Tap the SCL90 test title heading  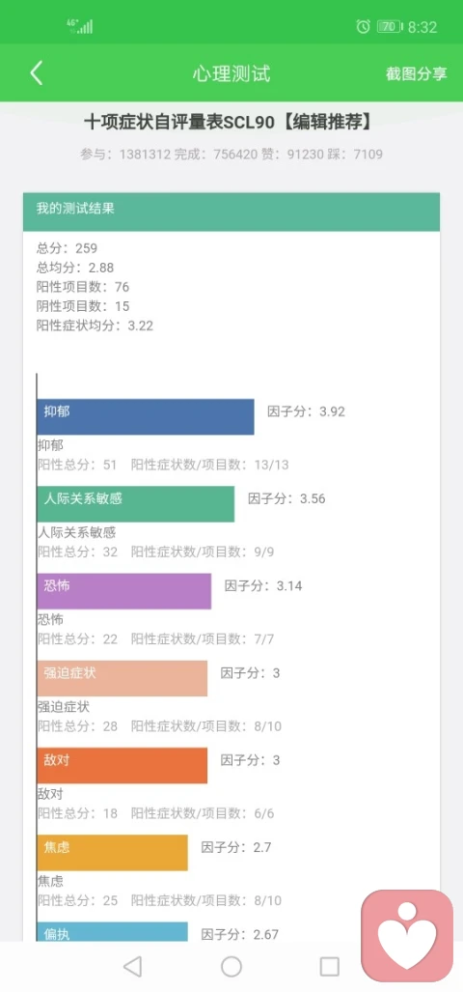tap(228, 122)
